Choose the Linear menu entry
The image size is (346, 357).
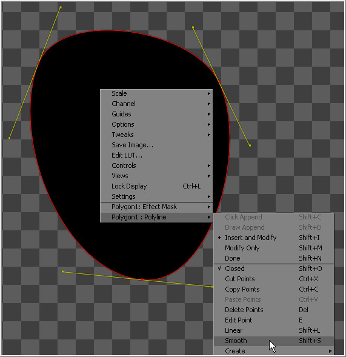274,330
